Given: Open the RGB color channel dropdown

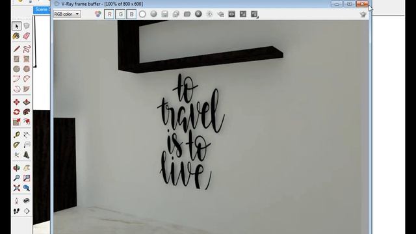Looking at the screenshot, I should (67, 14).
